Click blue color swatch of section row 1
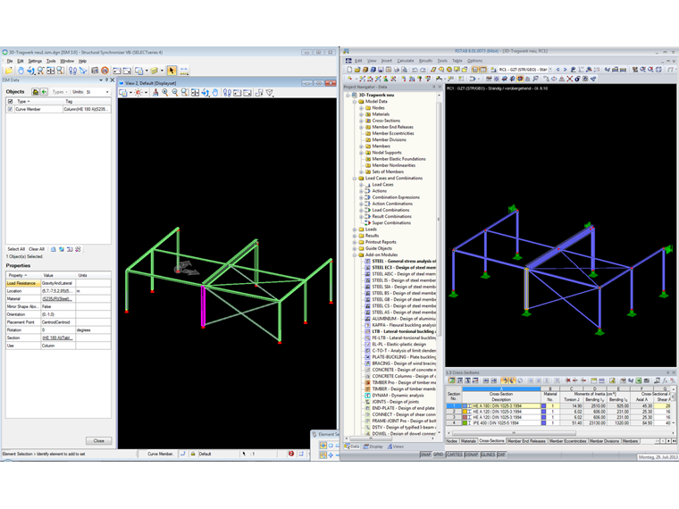This screenshot has height=509, width=679. coord(465,406)
